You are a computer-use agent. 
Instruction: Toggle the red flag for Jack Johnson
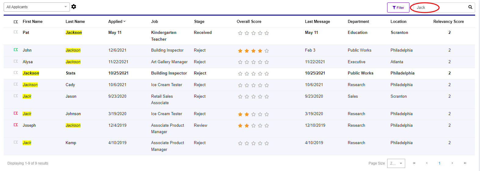tap(16, 113)
